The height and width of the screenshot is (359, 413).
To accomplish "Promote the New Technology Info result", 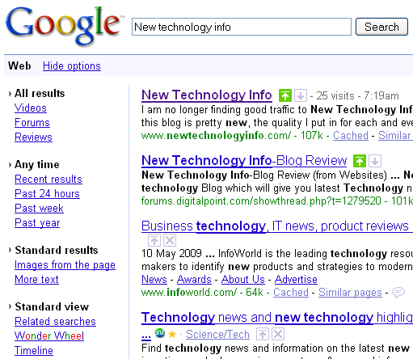I will pos(285,95).
